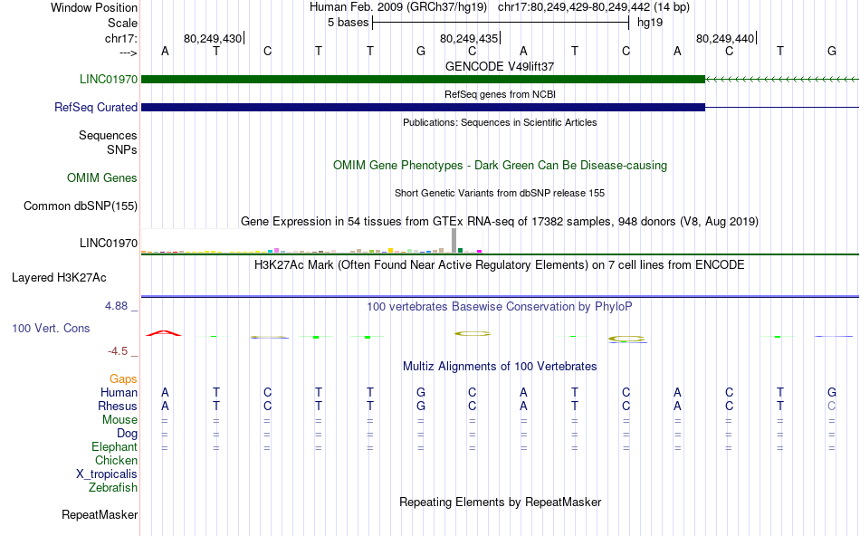Click the Dog alignment species label
This screenshot has width=860, height=536.
point(128,434)
